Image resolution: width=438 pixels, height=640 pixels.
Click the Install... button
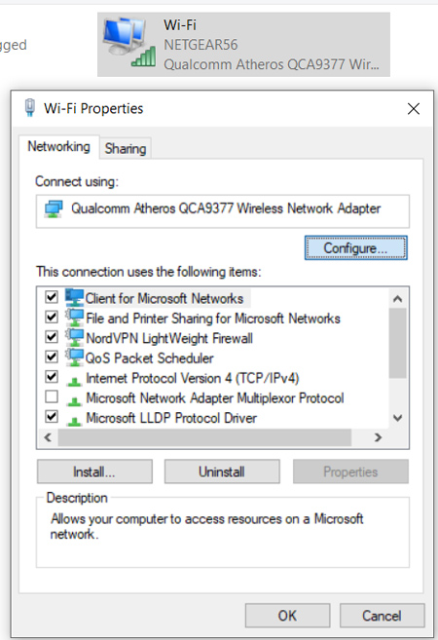click(x=94, y=471)
